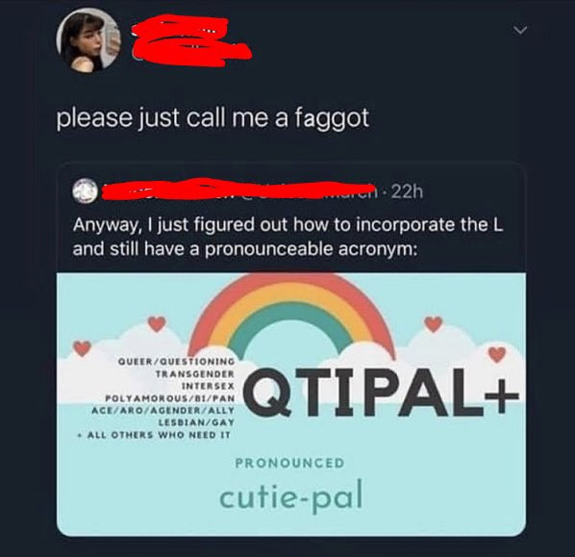575x557 pixels.
Task: Select the main tweet text above the quote
Action: pos(212,119)
